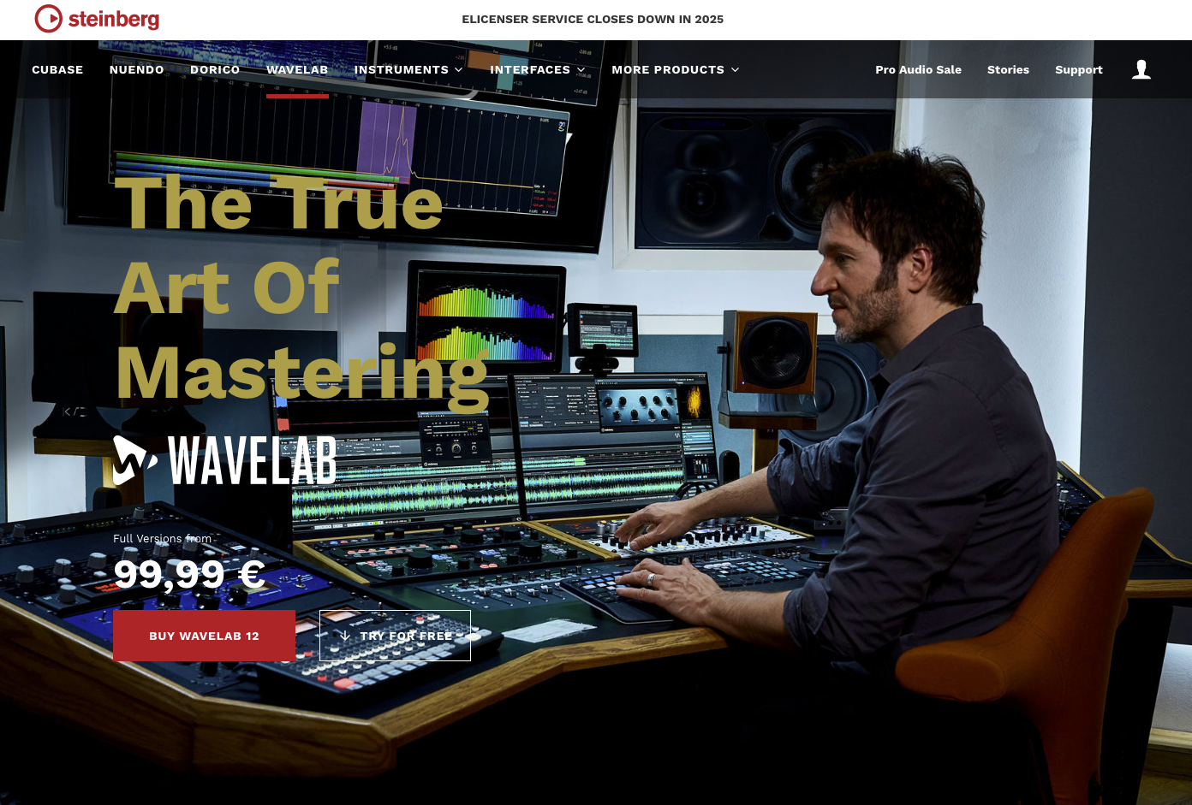
Task: Expand the Instruments dropdown menu
Action: 408,70
